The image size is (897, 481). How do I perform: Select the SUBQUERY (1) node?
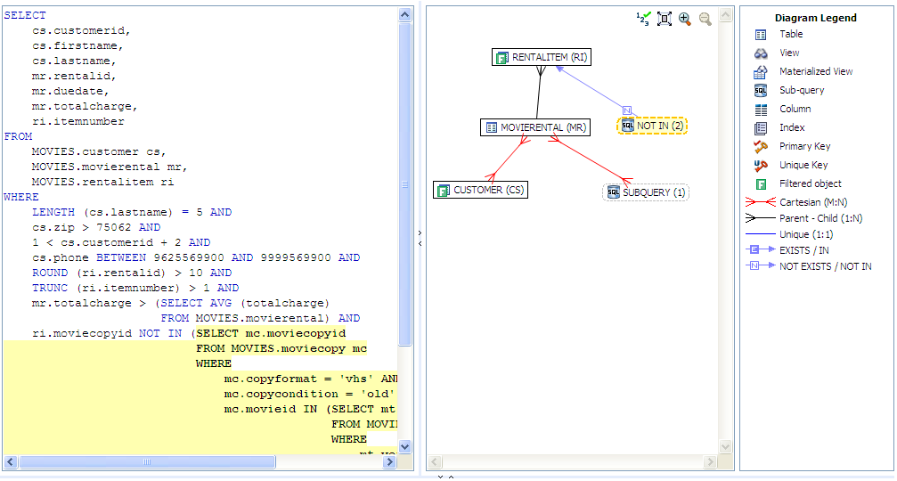pyautogui.click(x=646, y=192)
